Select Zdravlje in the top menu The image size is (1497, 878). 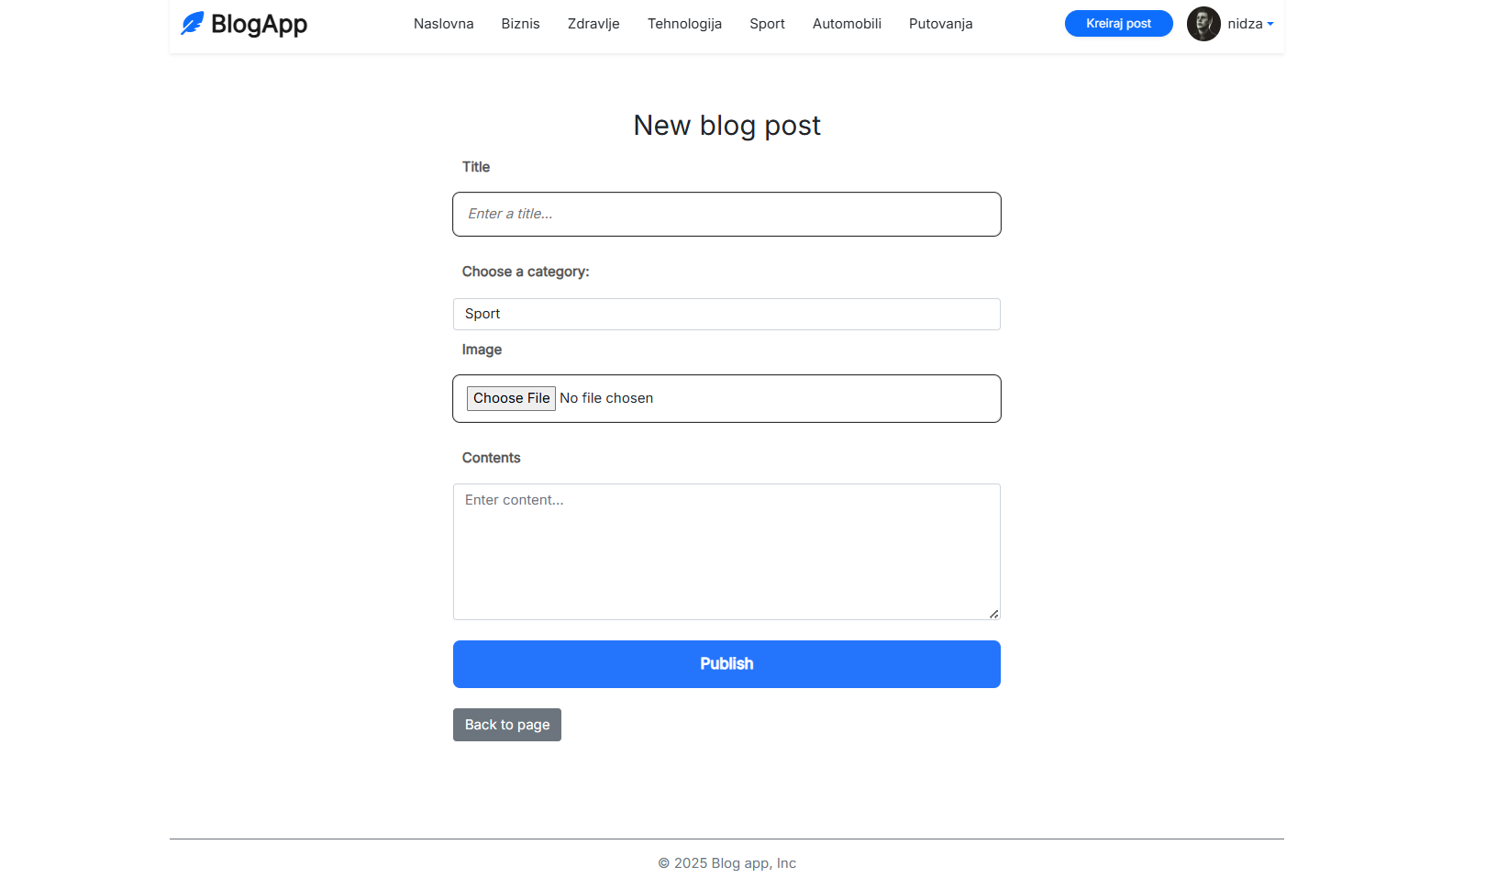click(593, 24)
